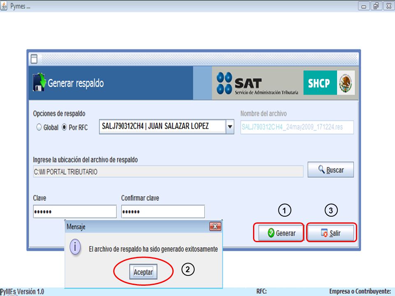This screenshot has height=296, width=395.
Task: Click the Mensaje dialog title text
Action: pyautogui.click(x=76, y=227)
